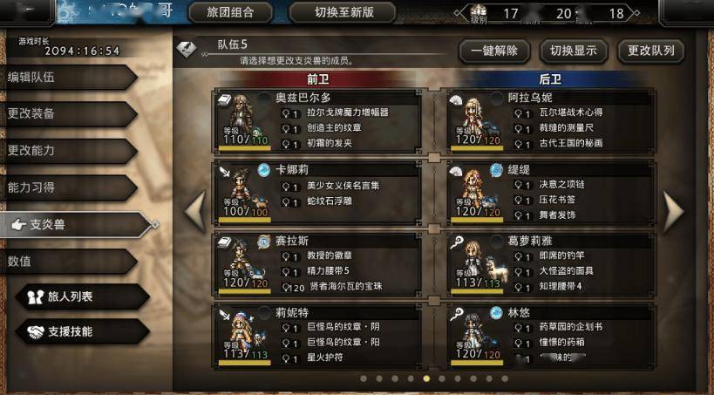714x395 pixels.
Task: Click 切换至新版 button
Action: [343, 13]
